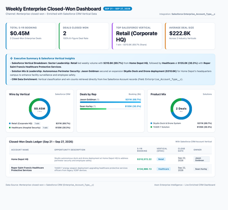Click the SEP 21 – SEP 27, 2026 date badge

click(118, 9)
